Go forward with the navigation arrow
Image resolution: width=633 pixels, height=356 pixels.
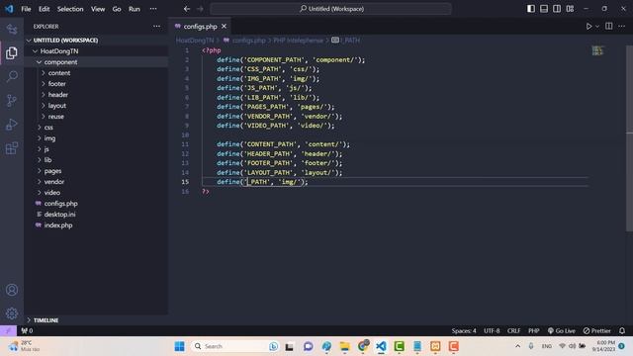point(200,9)
